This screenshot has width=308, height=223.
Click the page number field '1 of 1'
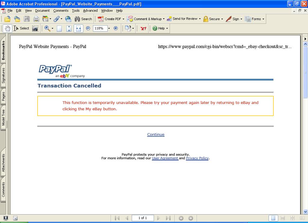tap(143, 218)
